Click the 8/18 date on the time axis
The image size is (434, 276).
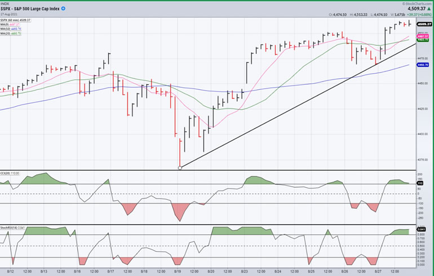144,272
